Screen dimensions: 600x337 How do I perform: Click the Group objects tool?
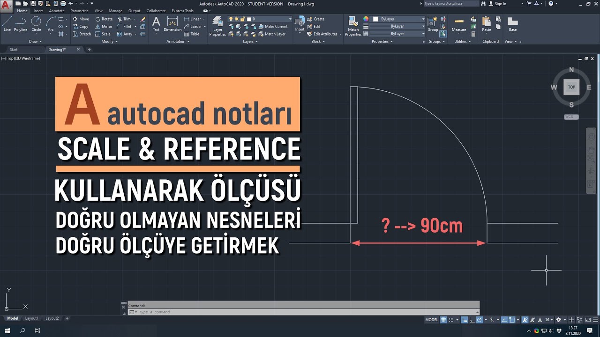pos(433,24)
